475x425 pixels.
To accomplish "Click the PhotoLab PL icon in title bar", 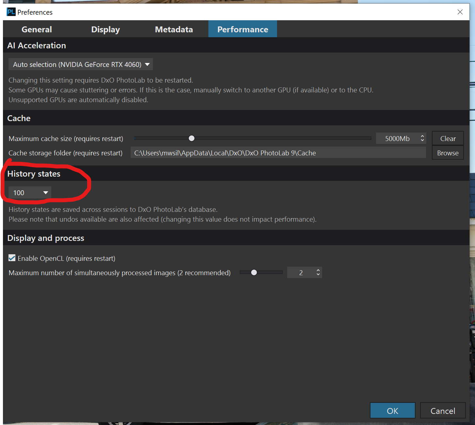I will 11,12.
